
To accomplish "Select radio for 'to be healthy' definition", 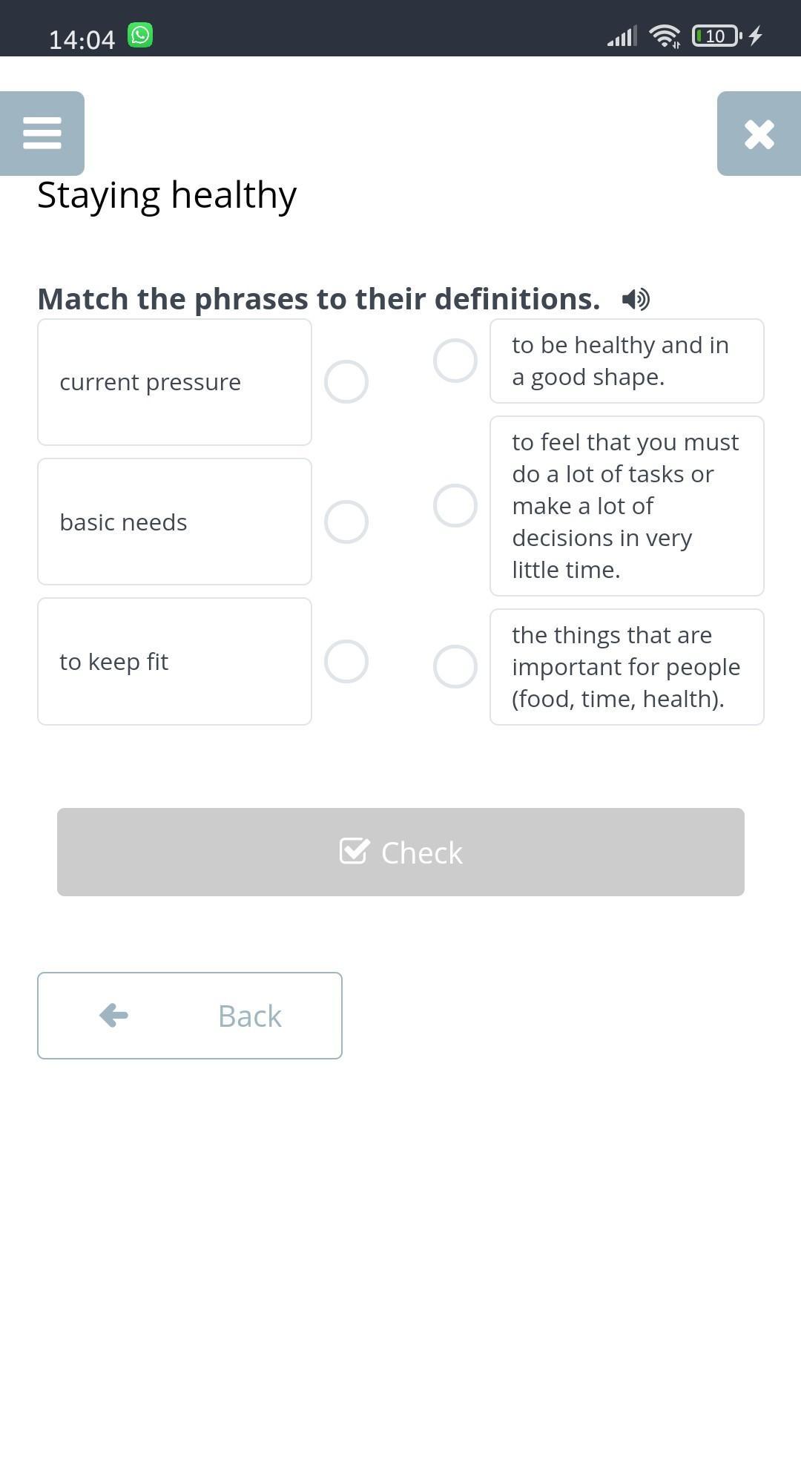I will click(455, 361).
